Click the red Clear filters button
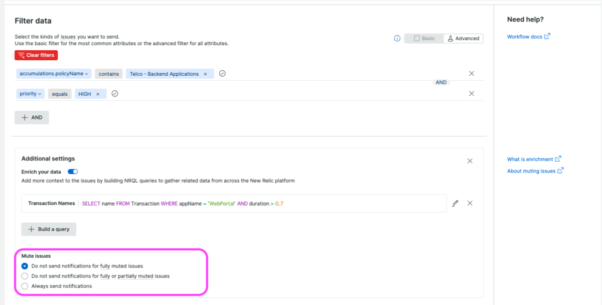602x305 pixels. (36, 55)
